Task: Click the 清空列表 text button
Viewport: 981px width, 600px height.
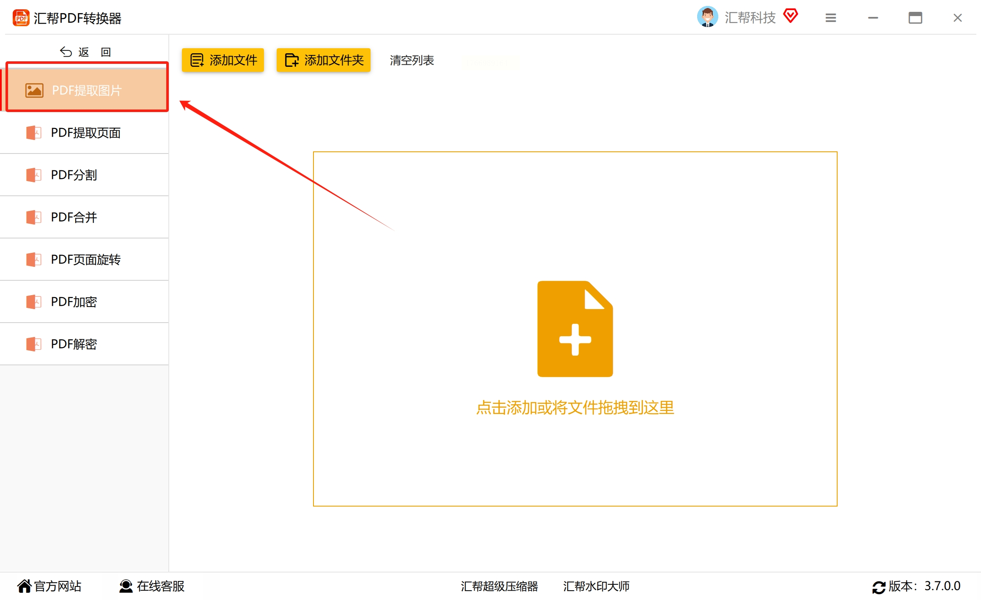Action: 412,60
